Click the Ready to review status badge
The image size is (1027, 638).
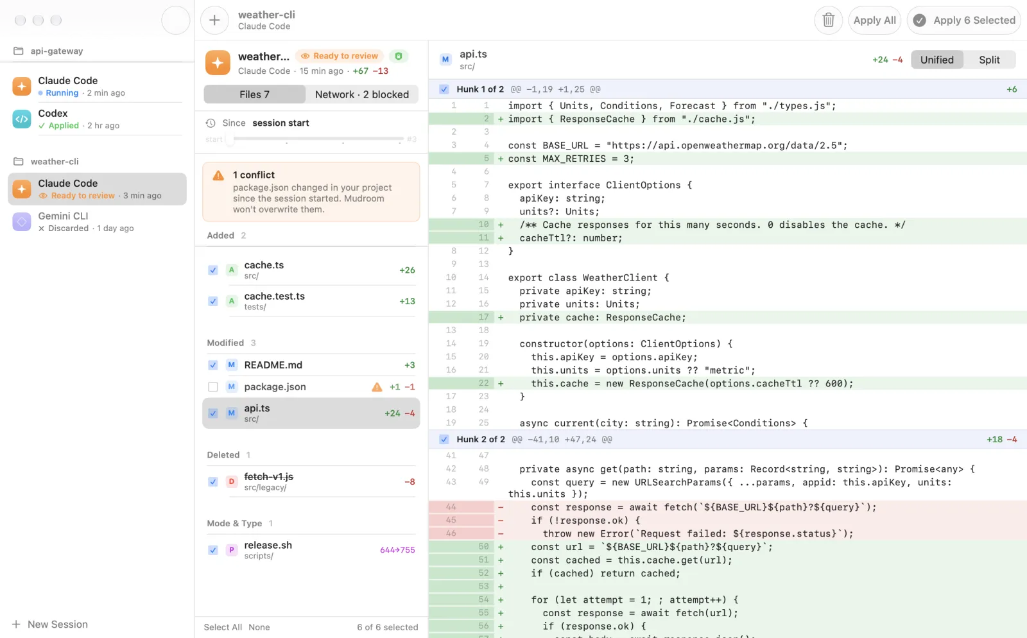(340, 56)
